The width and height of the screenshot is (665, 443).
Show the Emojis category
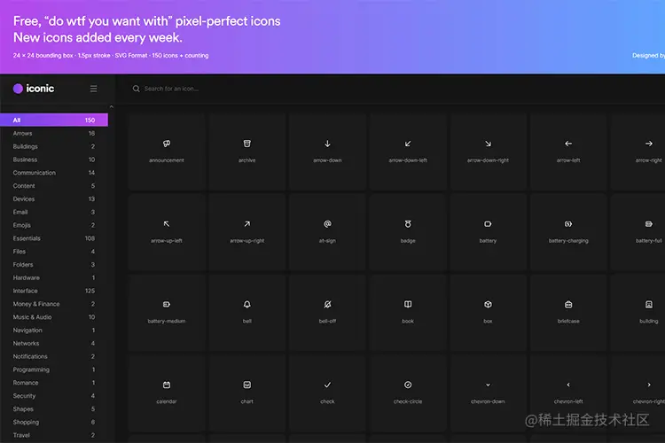point(54,225)
